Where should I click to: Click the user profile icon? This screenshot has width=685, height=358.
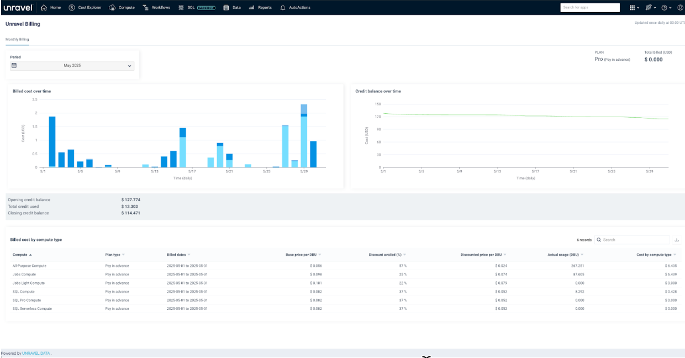click(680, 8)
